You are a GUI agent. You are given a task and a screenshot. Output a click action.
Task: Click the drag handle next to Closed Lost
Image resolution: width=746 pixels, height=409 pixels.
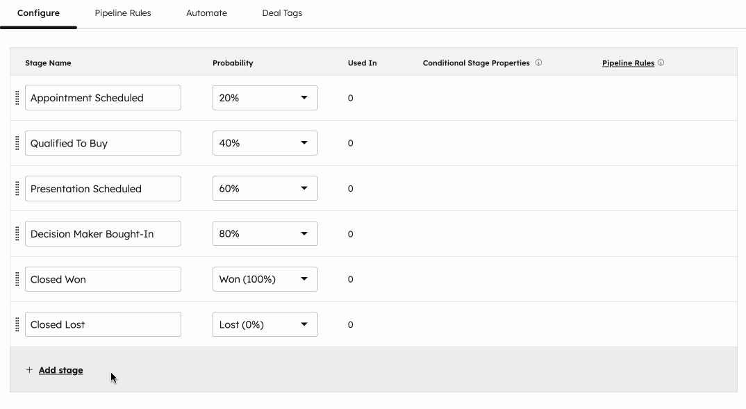tap(17, 324)
